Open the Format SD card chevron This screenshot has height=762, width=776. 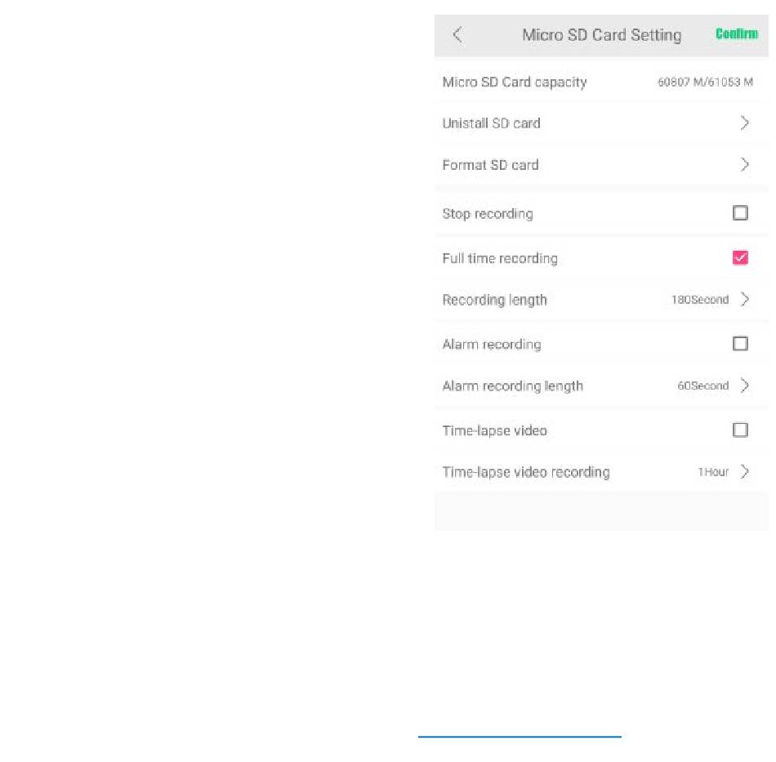pos(744,165)
